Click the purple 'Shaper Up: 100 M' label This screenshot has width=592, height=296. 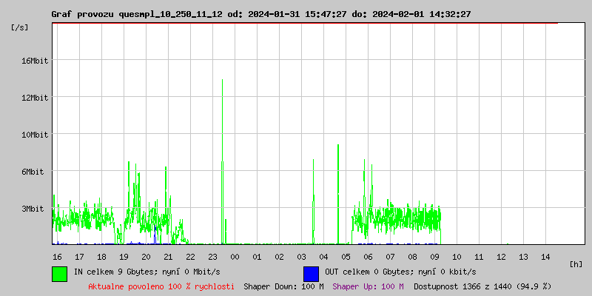[368, 286]
